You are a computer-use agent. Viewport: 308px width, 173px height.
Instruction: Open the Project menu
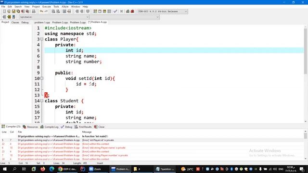(x=36, y=6)
